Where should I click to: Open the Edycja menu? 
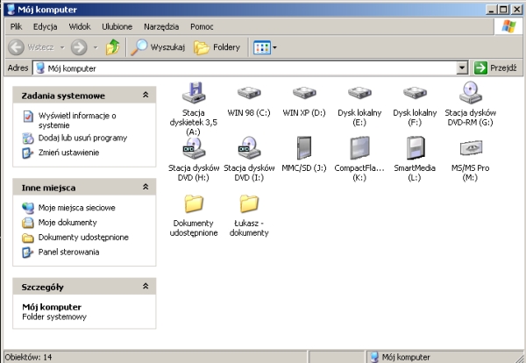click(45, 26)
